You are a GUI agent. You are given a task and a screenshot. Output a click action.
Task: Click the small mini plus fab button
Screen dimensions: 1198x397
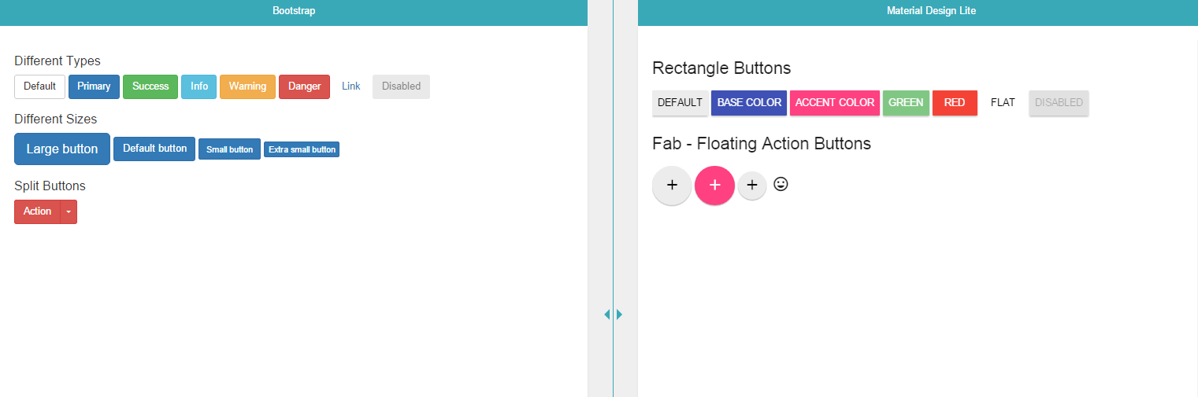click(x=752, y=186)
